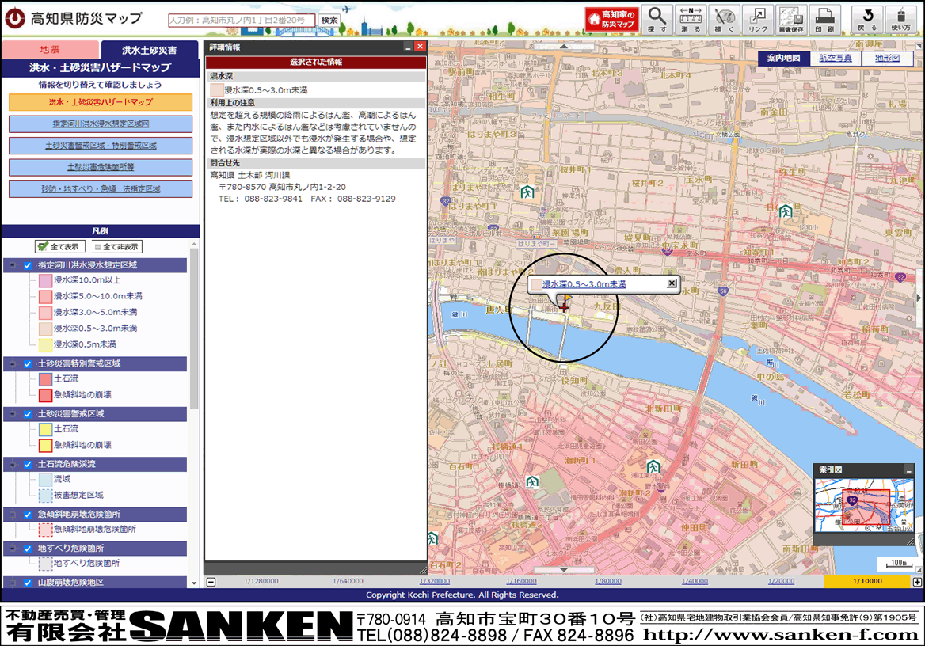Select 洪水・土砂災害ハザードマップ menu button
The height and width of the screenshot is (646, 925).
pos(101,102)
